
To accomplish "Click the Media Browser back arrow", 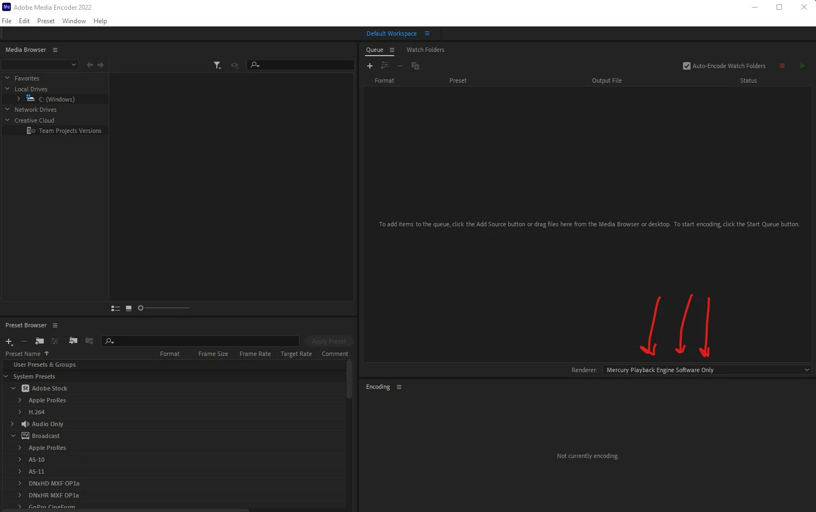I will pos(90,65).
